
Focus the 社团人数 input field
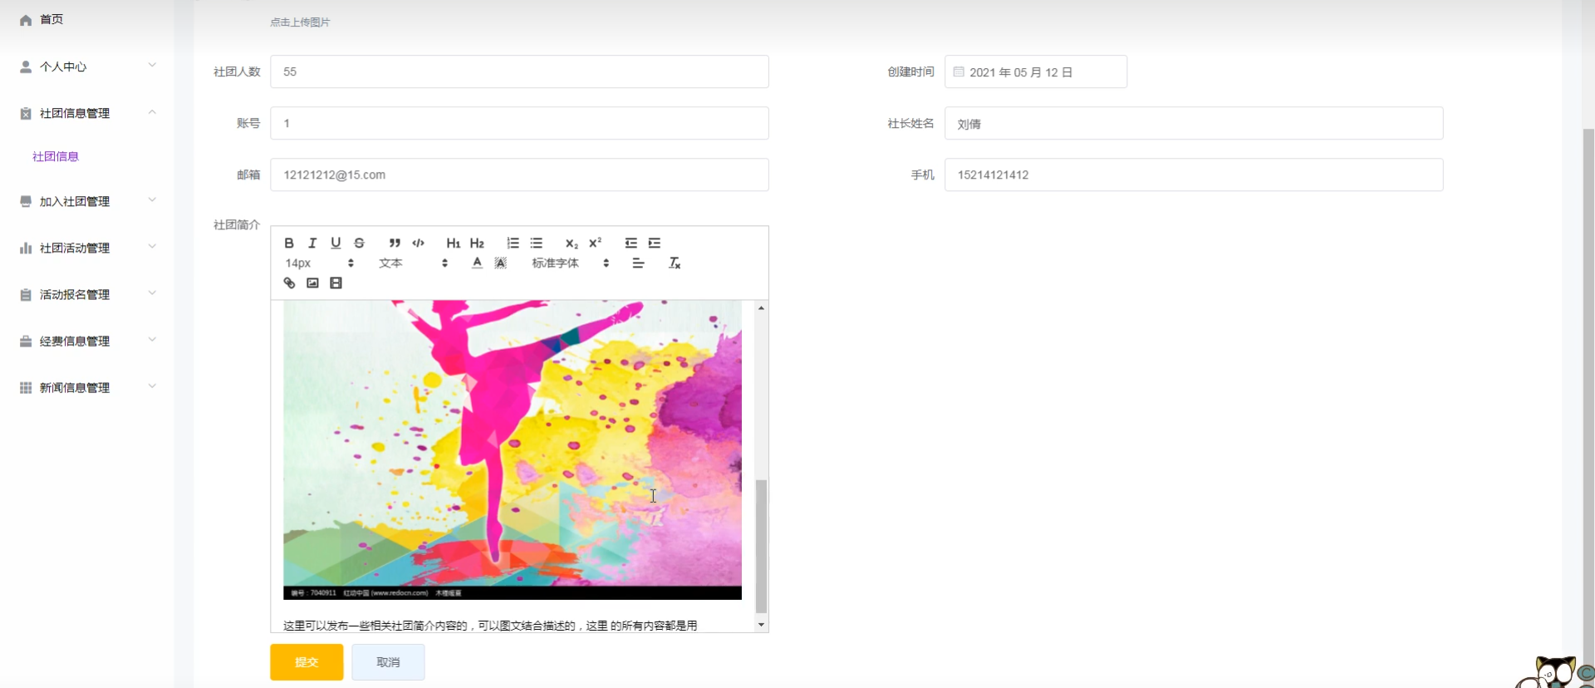point(519,71)
